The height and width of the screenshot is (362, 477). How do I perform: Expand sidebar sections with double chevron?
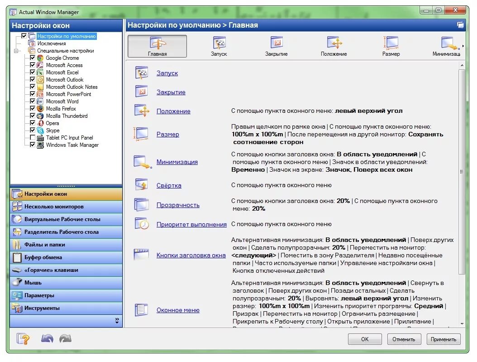pos(117,320)
